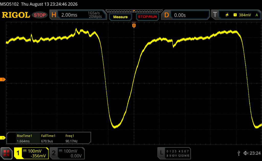Click the trigger sweep mode A indicator
Screen dimensions: 262x161
257,15
